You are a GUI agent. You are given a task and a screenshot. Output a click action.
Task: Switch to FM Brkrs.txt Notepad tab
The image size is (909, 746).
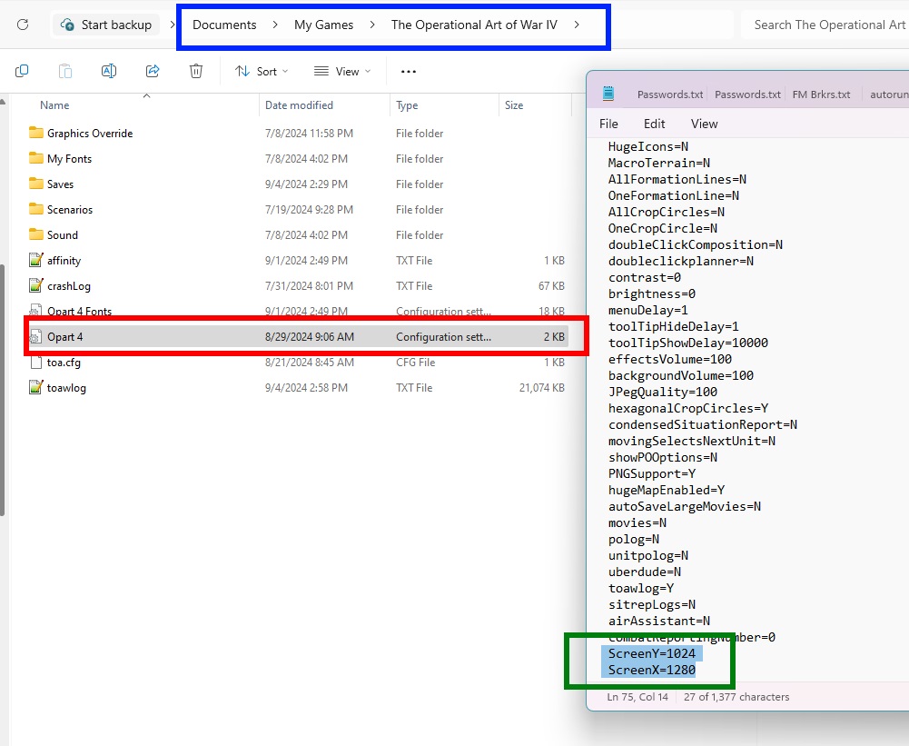[x=821, y=94]
